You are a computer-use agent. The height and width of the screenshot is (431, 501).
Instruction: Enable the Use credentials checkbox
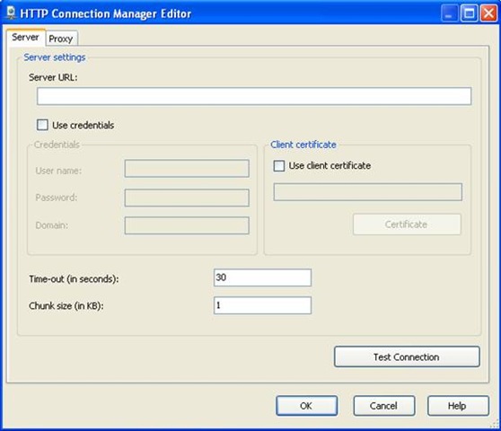pyautogui.click(x=42, y=125)
